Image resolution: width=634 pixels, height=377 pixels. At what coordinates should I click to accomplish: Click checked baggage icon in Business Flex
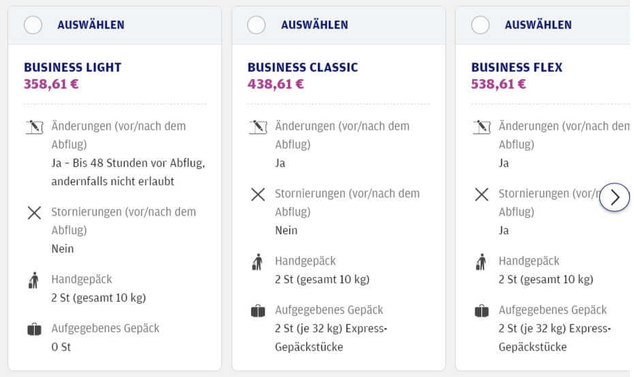coord(481,311)
